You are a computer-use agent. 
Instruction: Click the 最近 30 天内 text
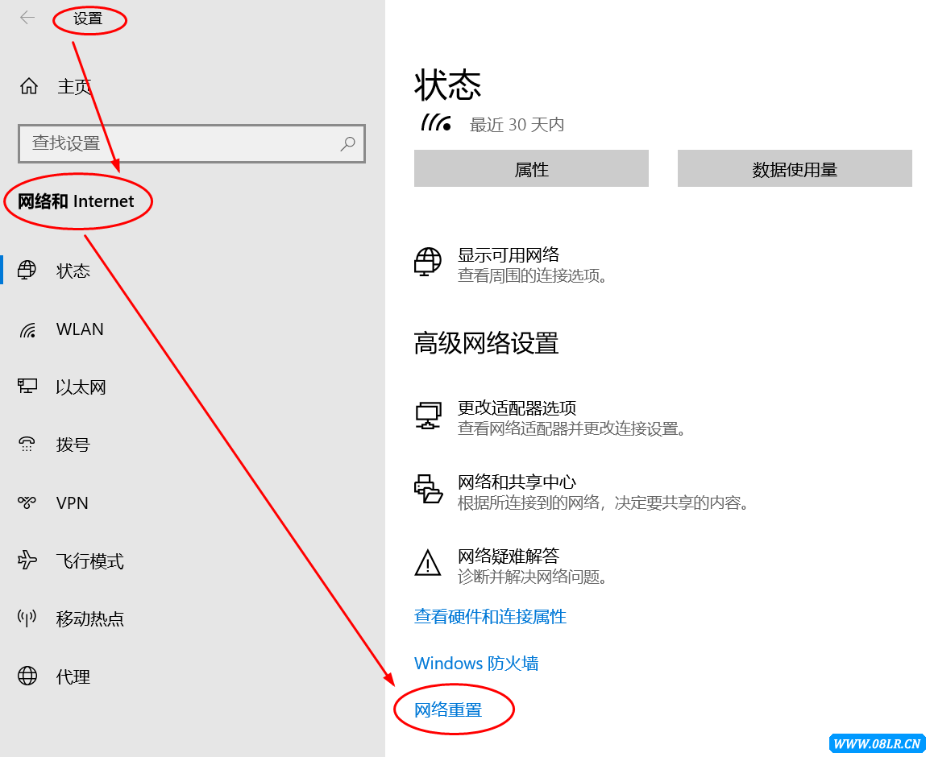(x=517, y=125)
